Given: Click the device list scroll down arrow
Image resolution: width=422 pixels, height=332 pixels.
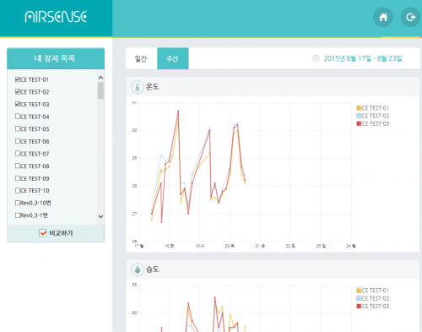Looking at the screenshot, I should point(100,216).
